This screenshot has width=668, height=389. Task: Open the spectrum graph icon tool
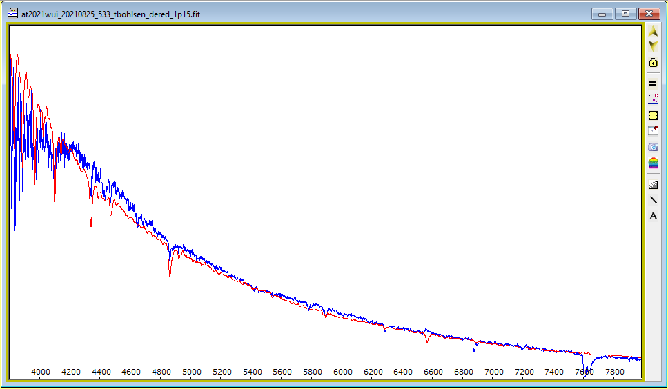click(653, 99)
